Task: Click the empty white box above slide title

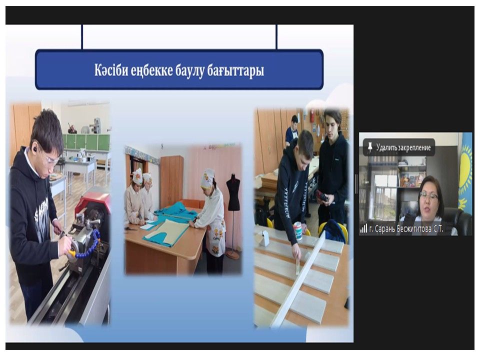Action: (179, 36)
